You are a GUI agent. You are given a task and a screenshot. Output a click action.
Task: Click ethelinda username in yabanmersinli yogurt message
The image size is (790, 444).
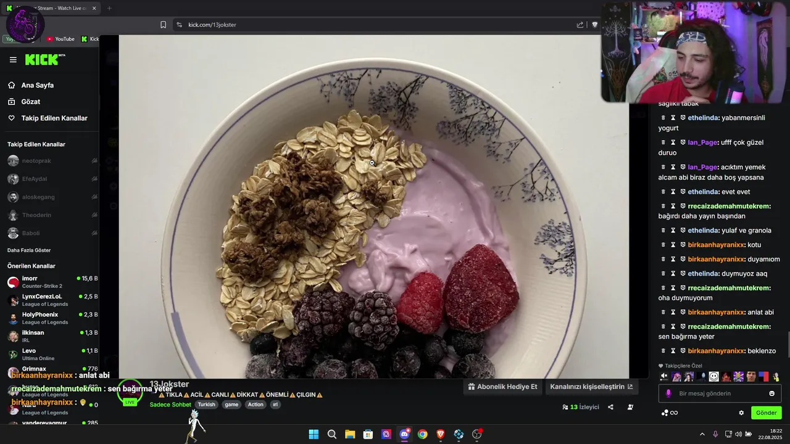pos(703,118)
